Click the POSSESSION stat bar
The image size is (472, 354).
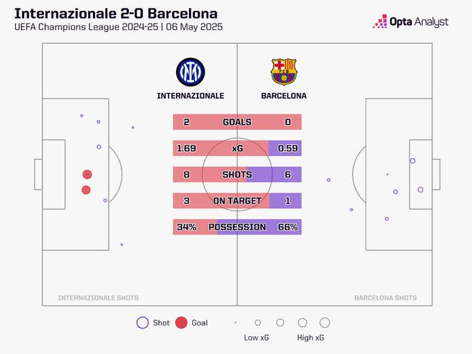[x=237, y=227]
